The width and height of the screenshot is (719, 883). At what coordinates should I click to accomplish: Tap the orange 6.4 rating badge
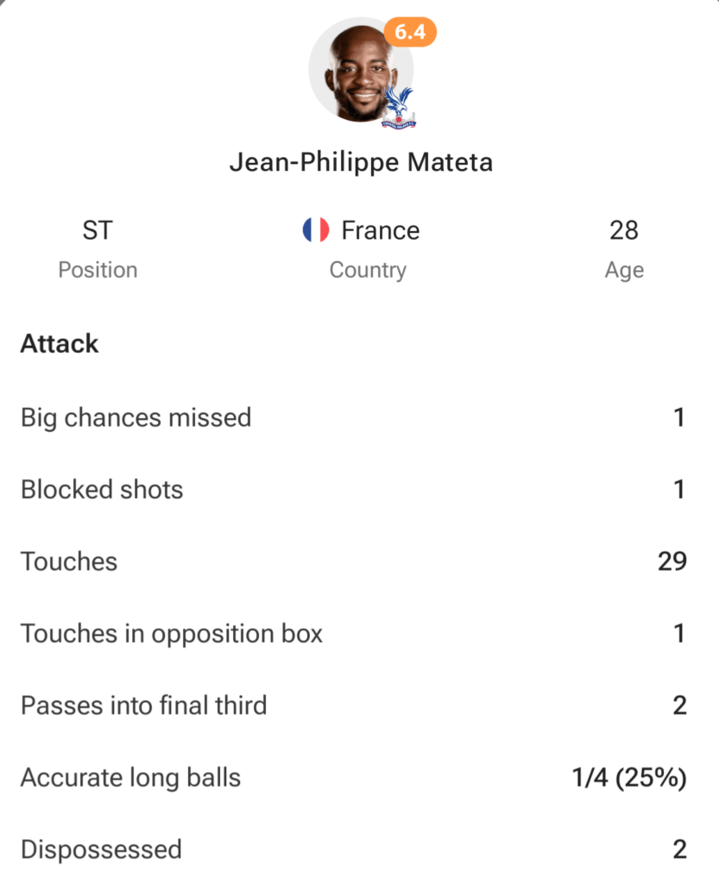[409, 32]
